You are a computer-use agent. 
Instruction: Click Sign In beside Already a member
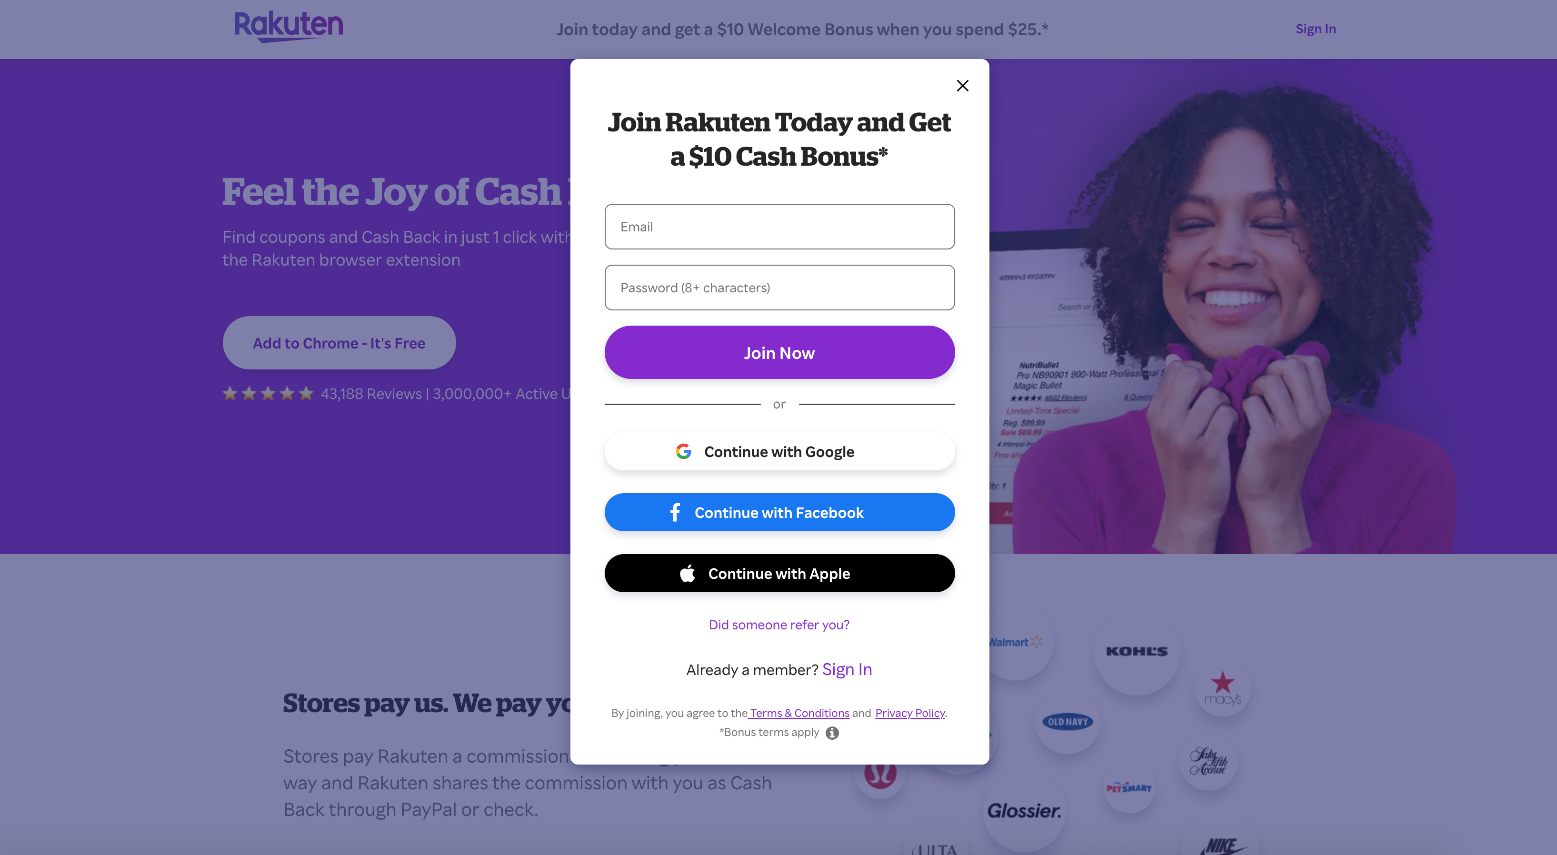point(847,669)
